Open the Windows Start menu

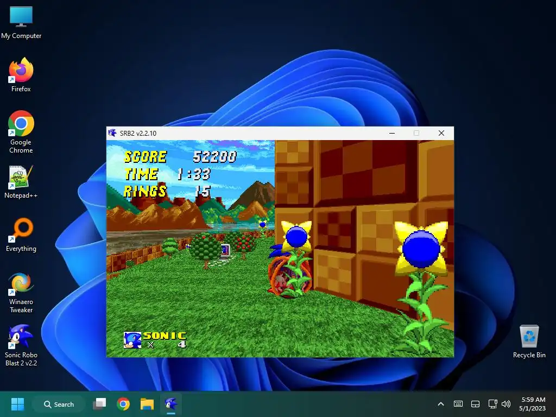(x=17, y=404)
